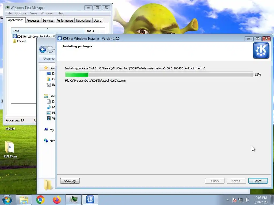Screen dimensions: 274x205
Task: Click the KDE gear logo in installer header
Action: [261, 50]
